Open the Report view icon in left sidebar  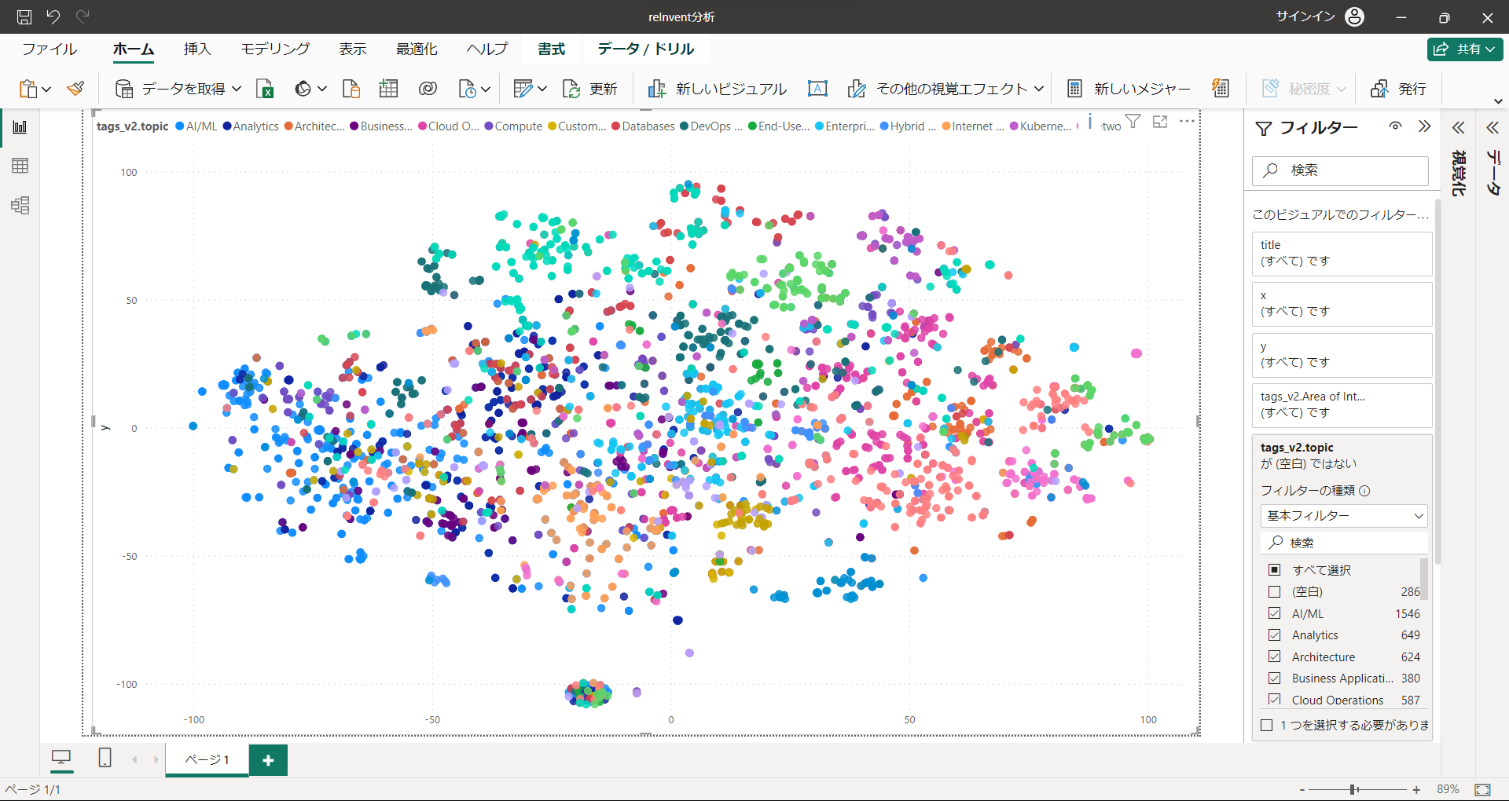[x=20, y=127]
